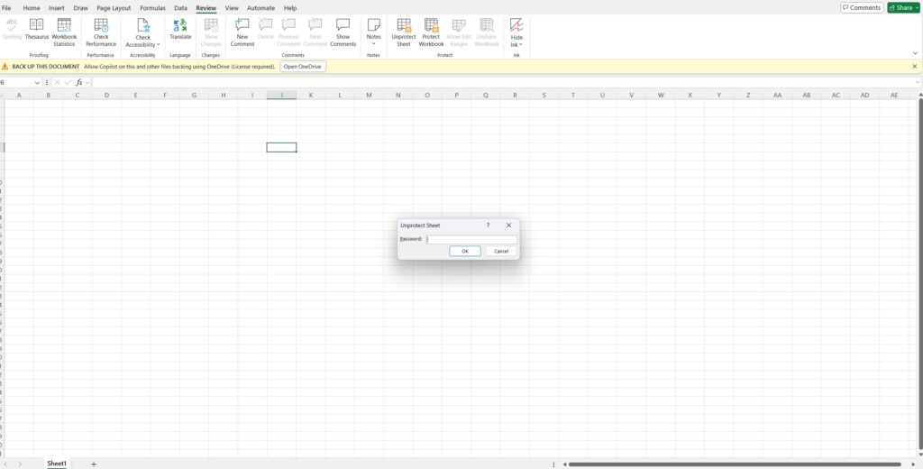Open the Automate tab
Viewport: 923px width, 469px height.
tap(260, 8)
